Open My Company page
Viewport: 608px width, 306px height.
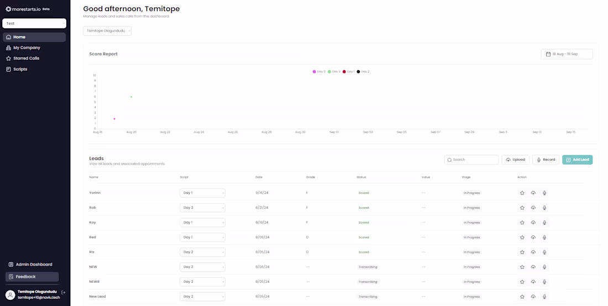pos(34,48)
